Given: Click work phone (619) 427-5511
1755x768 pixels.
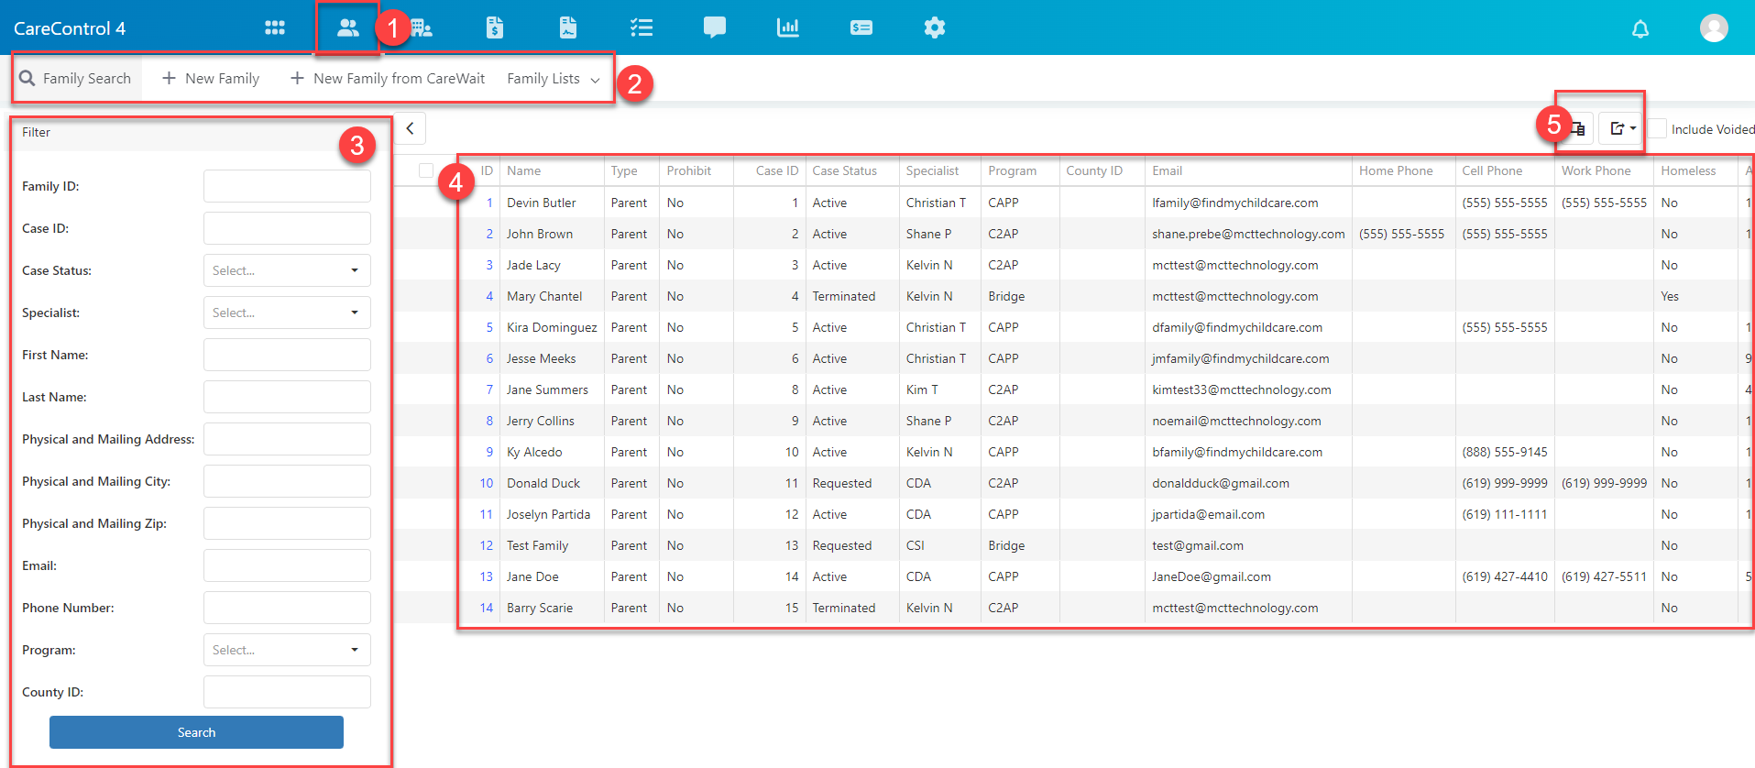Looking at the screenshot, I should pos(1604,576).
